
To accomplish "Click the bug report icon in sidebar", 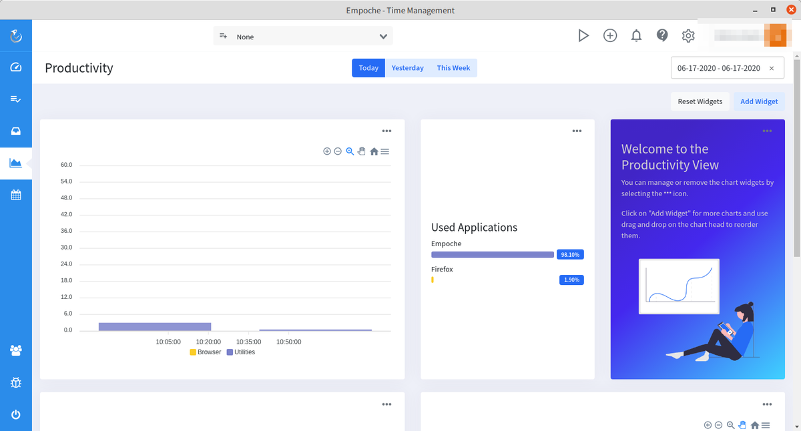I will (x=16, y=382).
